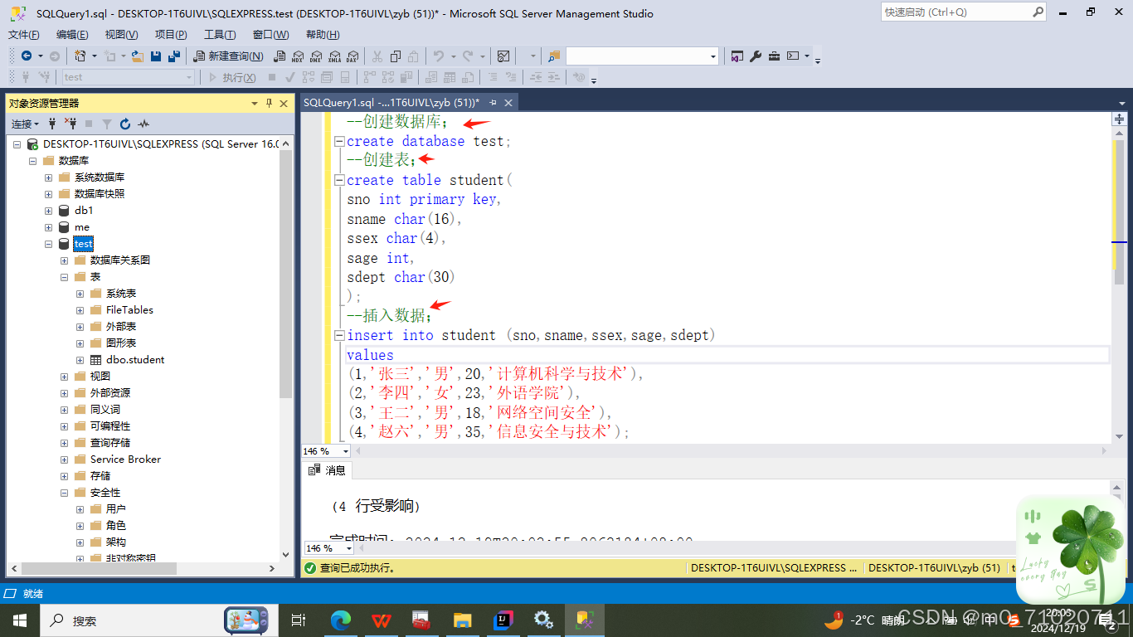Click the Open File folder icon
This screenshot has width=1133, height=637.
138,56
